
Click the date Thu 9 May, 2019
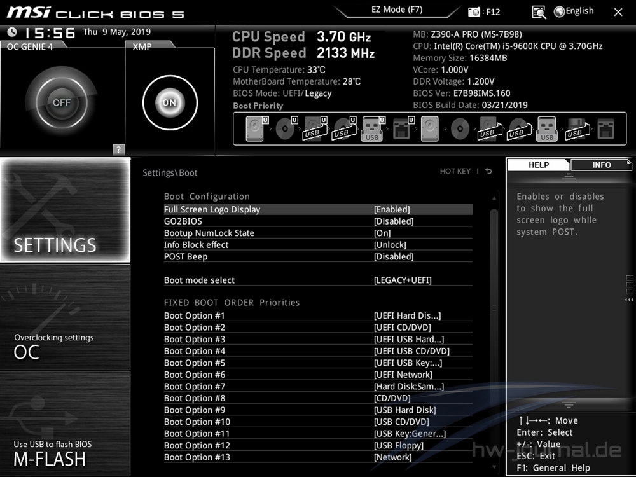[x=117, y=32]
